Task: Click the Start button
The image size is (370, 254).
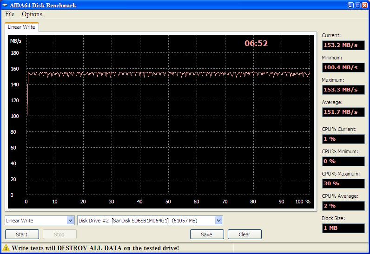Action: point(22,234)
